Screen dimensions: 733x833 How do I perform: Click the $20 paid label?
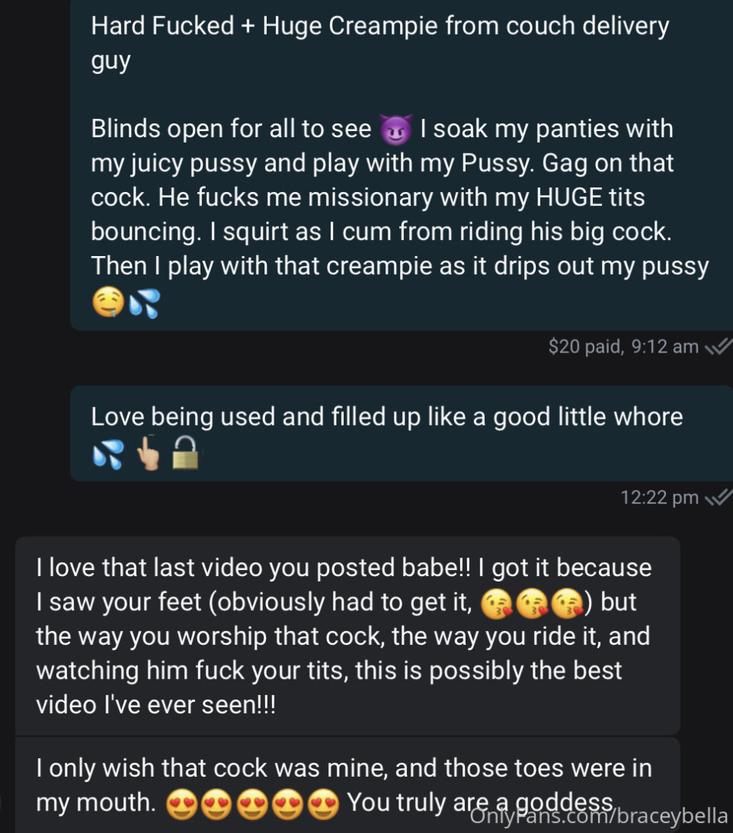pyautogui.click(x=586, y=347)
